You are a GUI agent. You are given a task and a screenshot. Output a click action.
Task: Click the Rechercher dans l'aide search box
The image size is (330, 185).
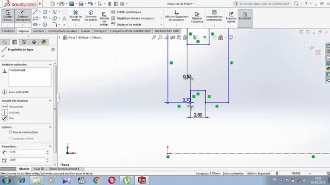(265, 4)
